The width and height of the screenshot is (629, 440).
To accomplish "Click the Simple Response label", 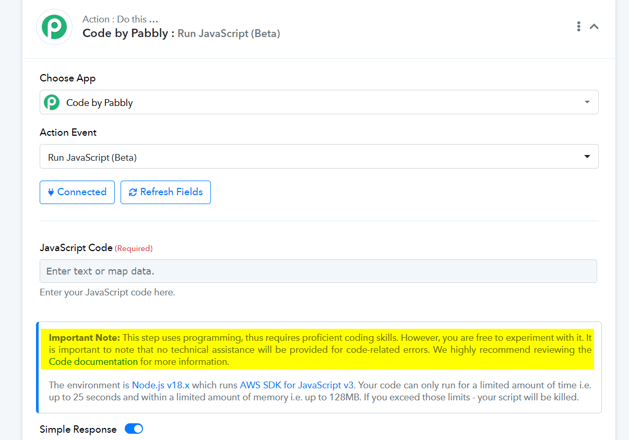I will click(78, 430).
